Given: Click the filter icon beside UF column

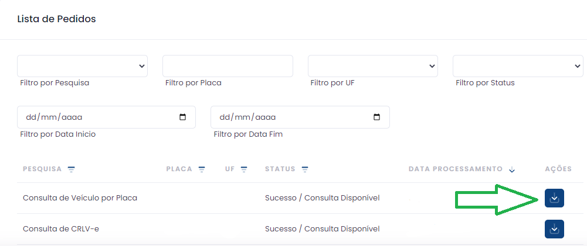Looking at the screenshot, I should point(244,169).
